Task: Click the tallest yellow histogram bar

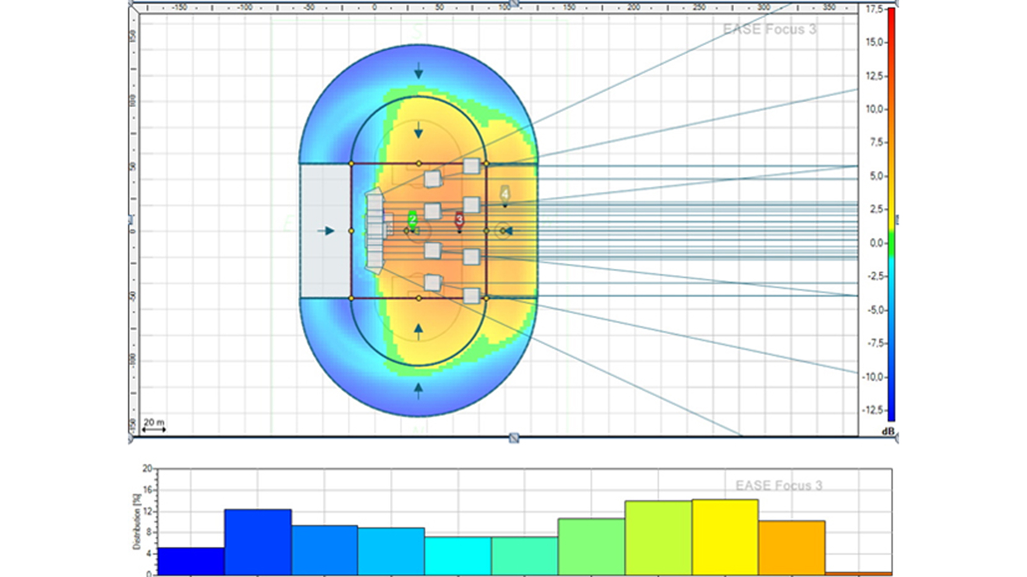Action: (x=725, y=537)
